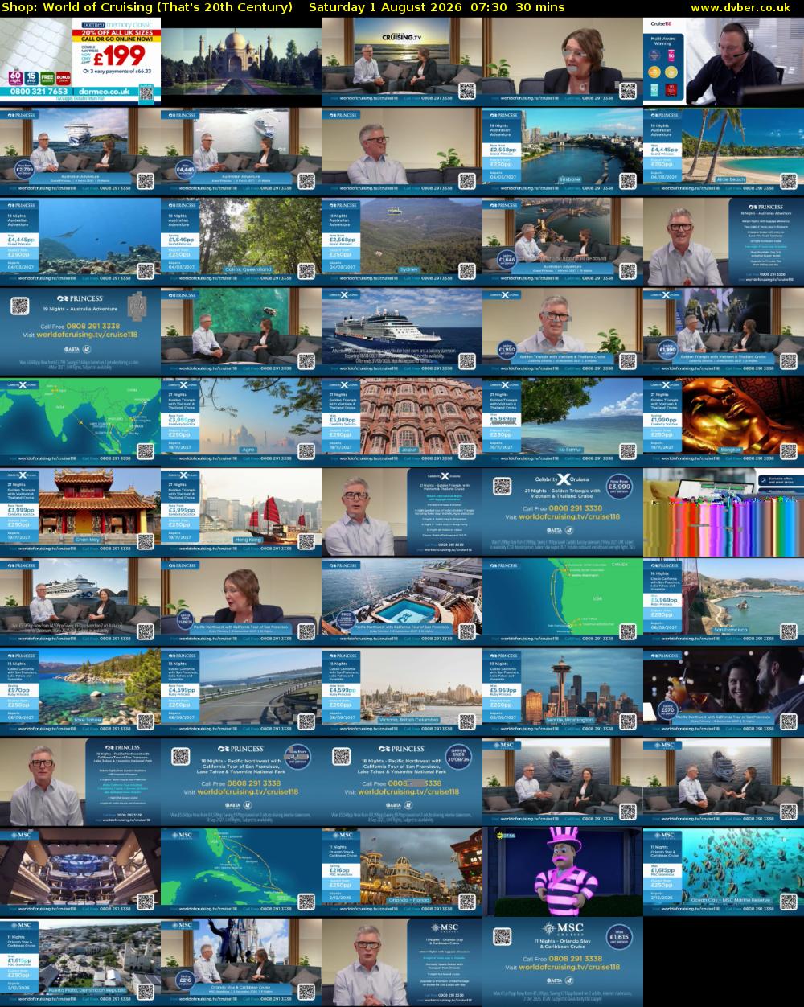Select the Ocean Cay MSC Marine Reserve fish thumbnail

724,871
